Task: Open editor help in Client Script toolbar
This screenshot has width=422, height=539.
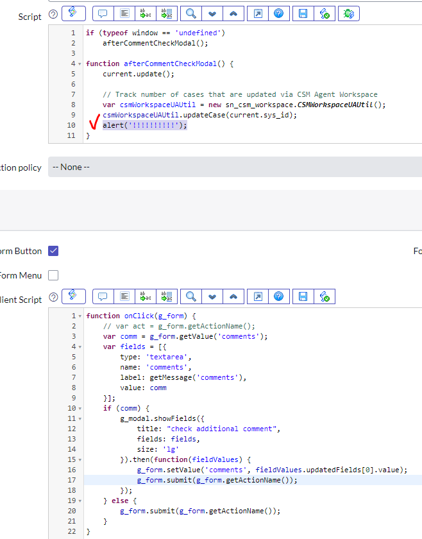Action: click(279, 296)
